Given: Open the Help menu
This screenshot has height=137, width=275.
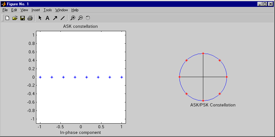Looking at the screenshot, I should (75, 10).
